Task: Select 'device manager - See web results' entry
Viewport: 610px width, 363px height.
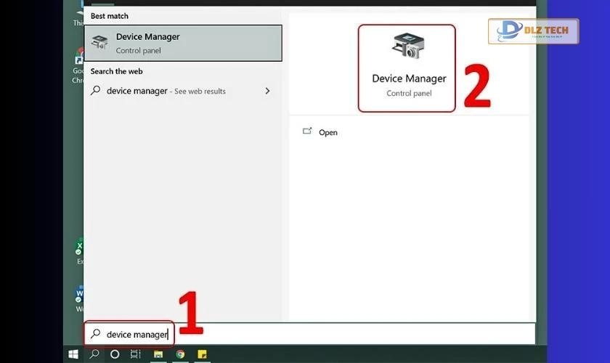Action: [x=166, y=91]
